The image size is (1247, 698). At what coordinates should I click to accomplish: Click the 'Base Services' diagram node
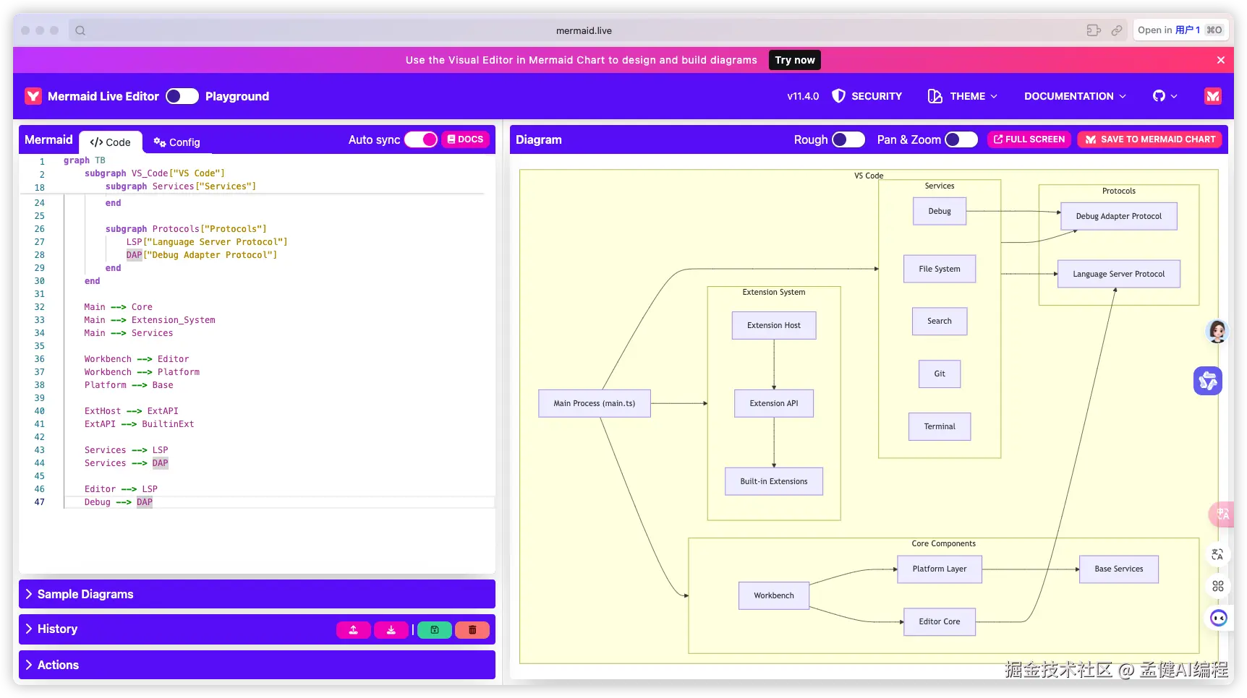pos(1119,569)
